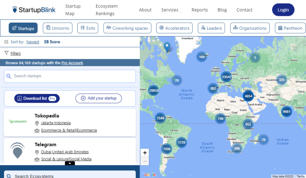Click location pin icon beside Dubai
Viewport: 306px width, 178px height.
(37, 152)
